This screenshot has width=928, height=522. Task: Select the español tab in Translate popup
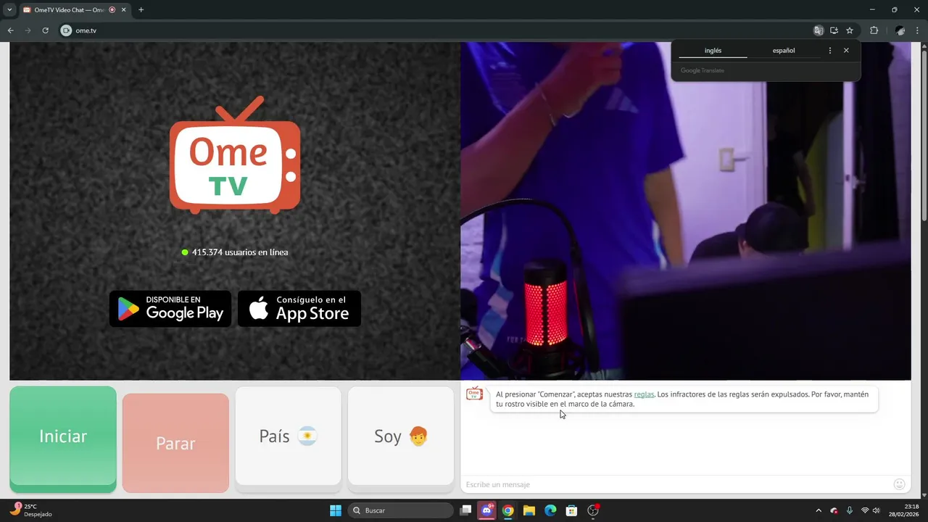click(784, 51)
